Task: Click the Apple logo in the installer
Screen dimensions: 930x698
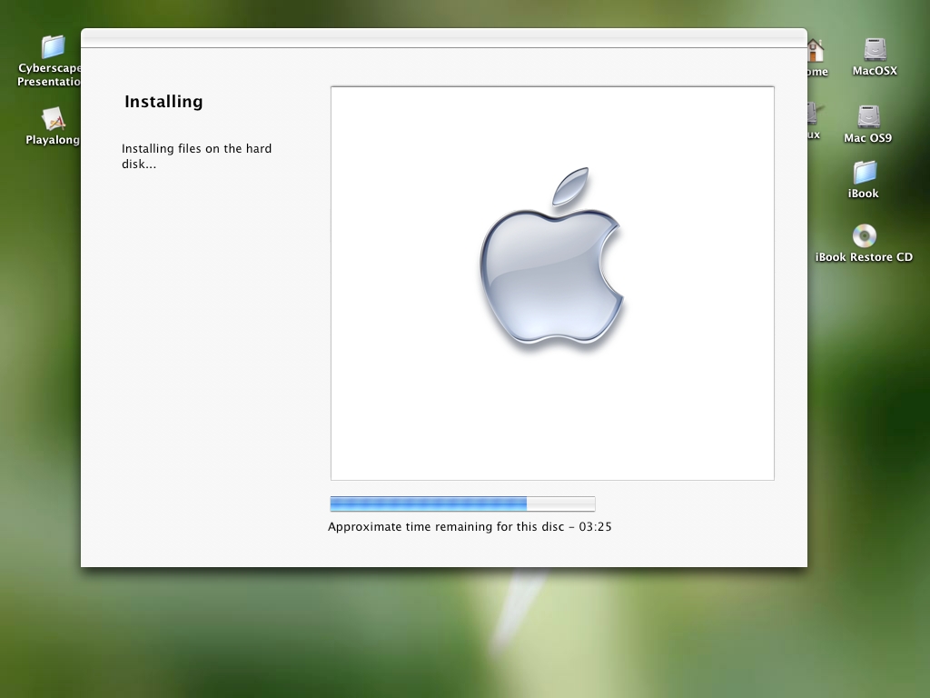Action: 551,257
